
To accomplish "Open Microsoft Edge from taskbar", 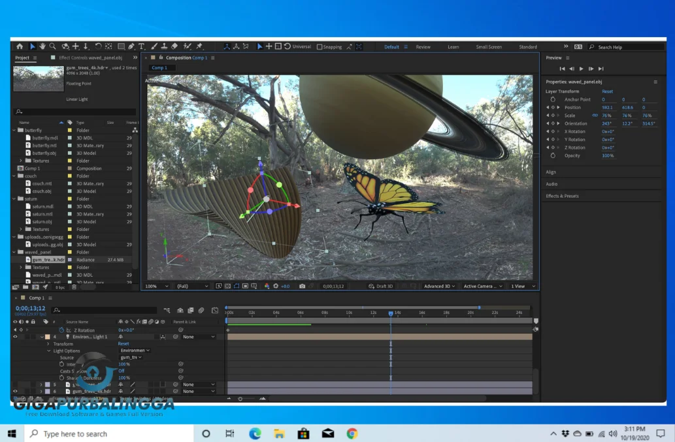I will (x=255, y=434).
